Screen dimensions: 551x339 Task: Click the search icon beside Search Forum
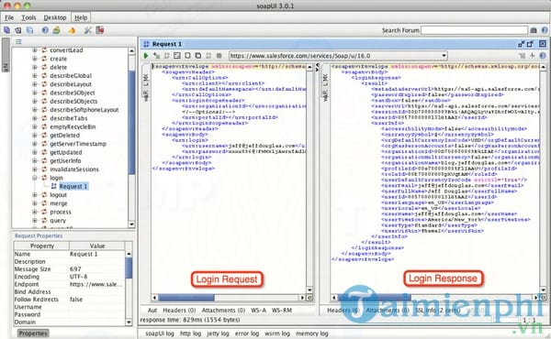click(x=533, y=30)
